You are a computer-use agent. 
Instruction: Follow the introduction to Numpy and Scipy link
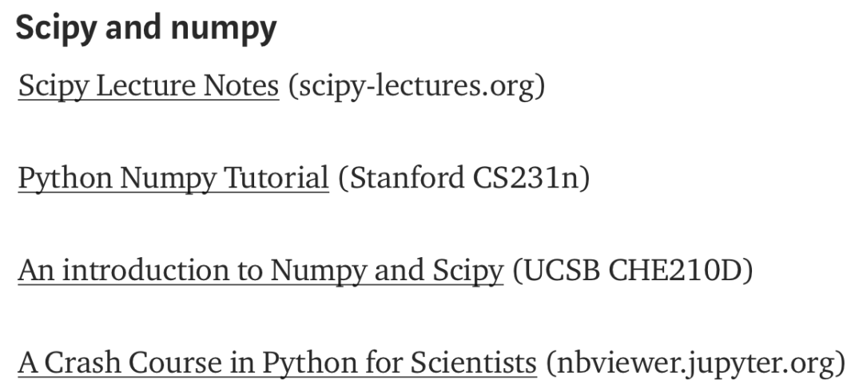pos(260,271)
